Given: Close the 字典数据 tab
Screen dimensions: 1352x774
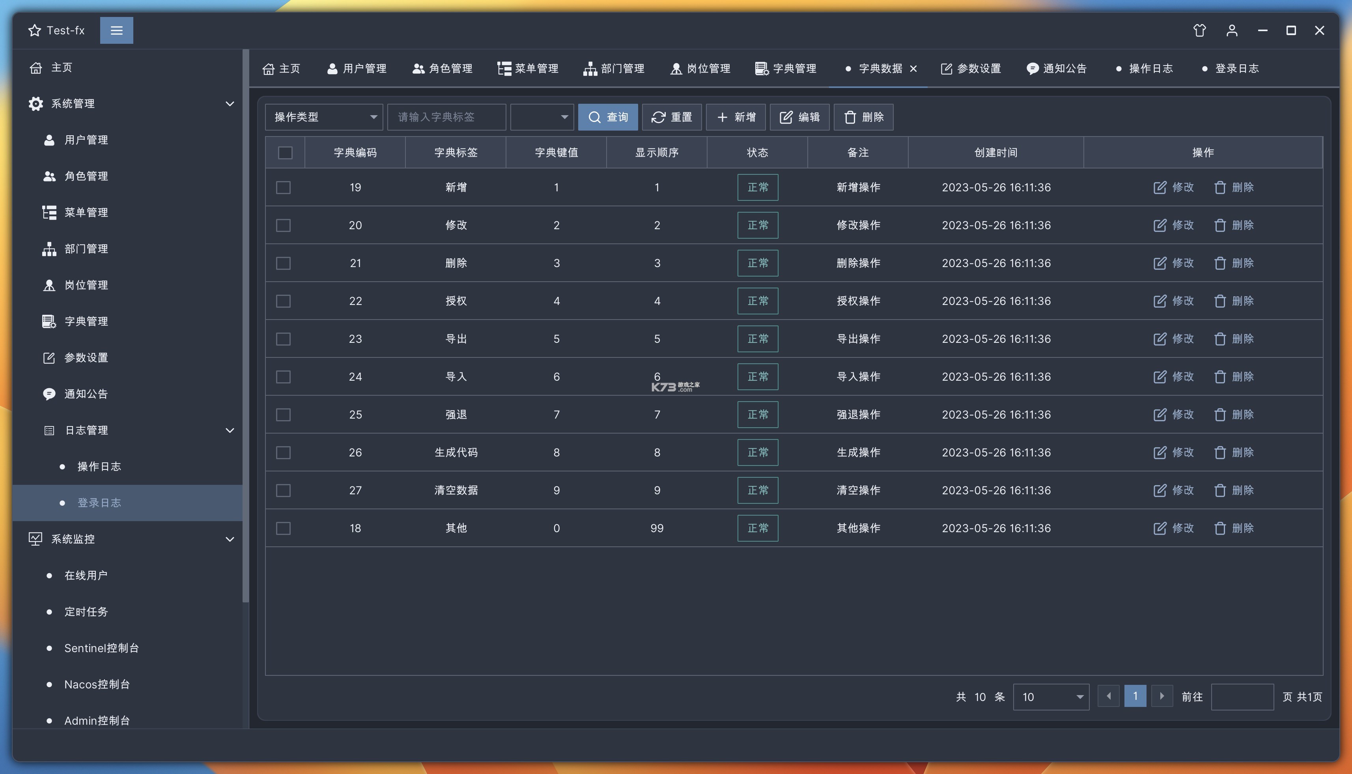Looking at the screenshot, I should pyautogui.click(x=913, y=69).
